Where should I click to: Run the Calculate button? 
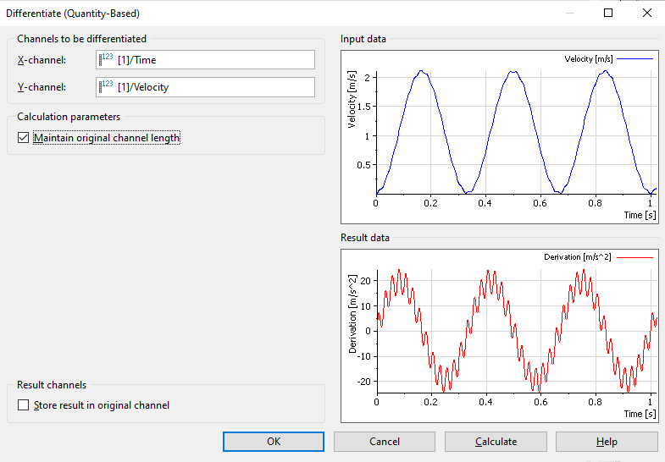496,442
